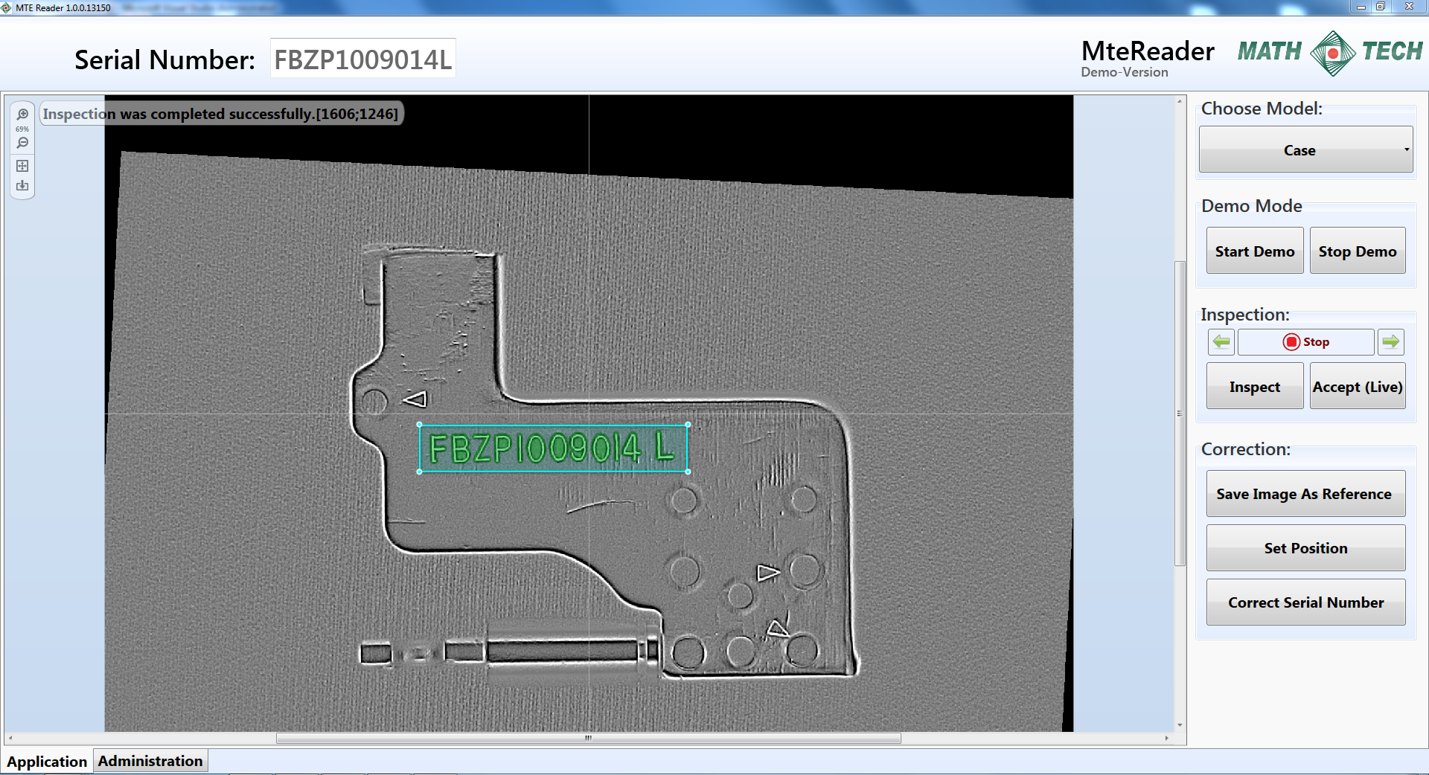Click the MteReader Demo-Version heading
This screenshot has width=1429, height=775.
1147,57
